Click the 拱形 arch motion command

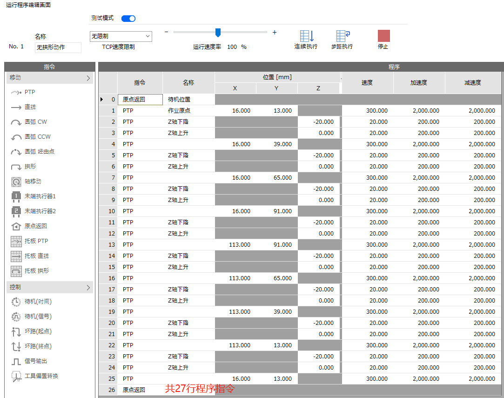(17, 167)
